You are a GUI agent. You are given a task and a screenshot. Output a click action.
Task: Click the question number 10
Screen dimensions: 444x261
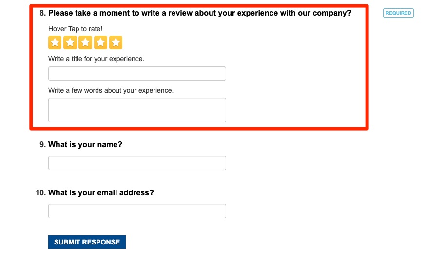[x=40, y=193]
